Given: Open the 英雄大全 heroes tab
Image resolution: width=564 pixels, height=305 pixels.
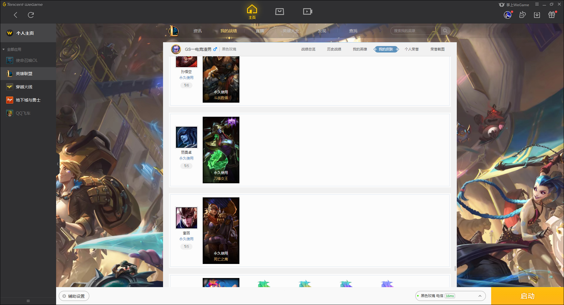Looking at the screenshot, I should pyautogui.click(x=291, y=31).
